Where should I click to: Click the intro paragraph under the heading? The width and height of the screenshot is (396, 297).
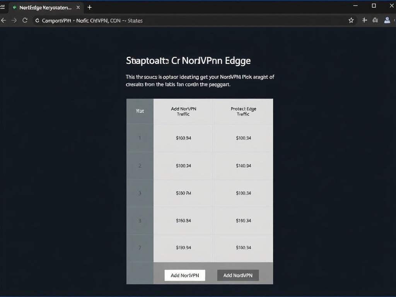200,80
